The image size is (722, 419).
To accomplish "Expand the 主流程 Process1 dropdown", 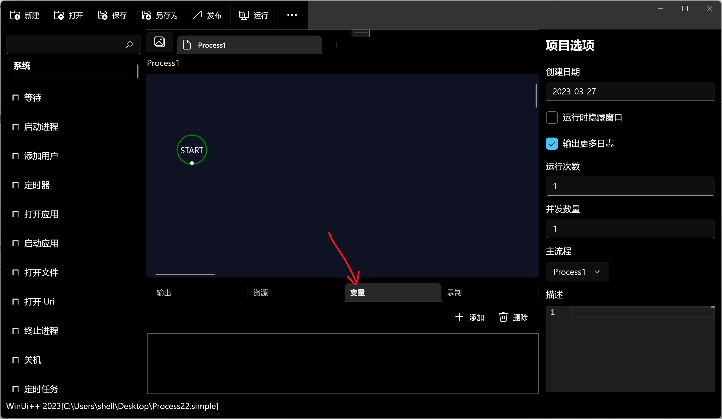I will tap(577, 272).
